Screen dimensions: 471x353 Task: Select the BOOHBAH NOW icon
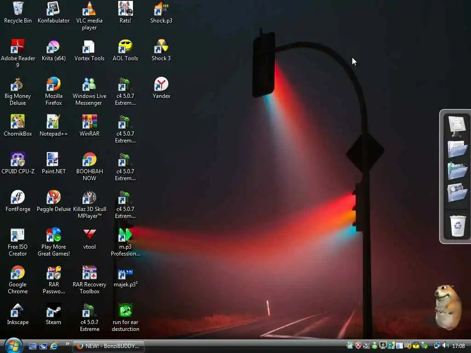point(89,166)
